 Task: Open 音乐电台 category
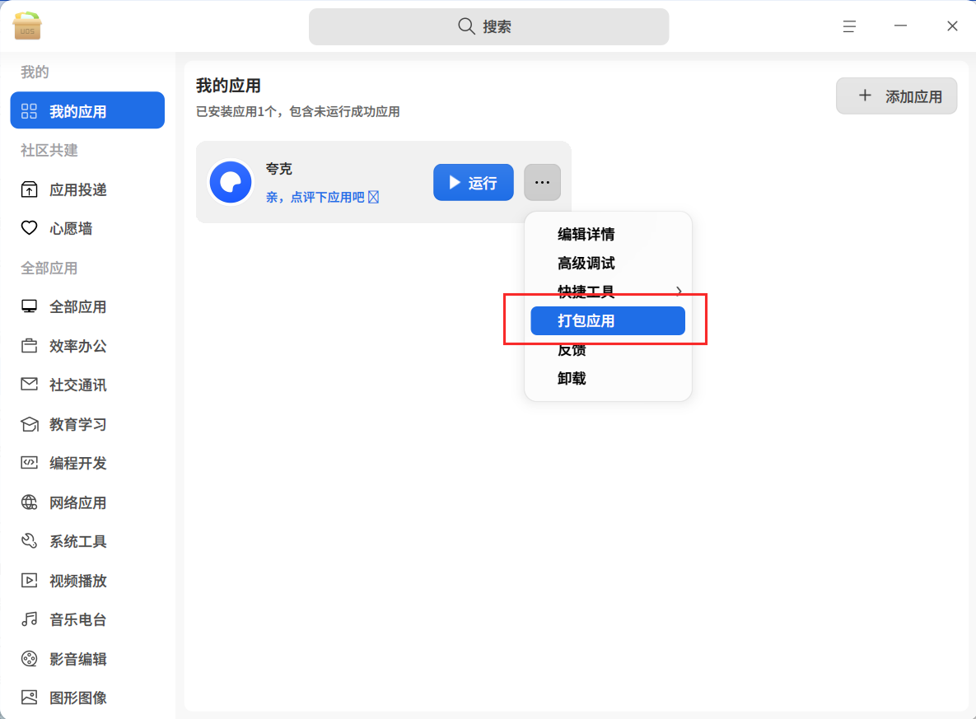click(x=88, y=620)
